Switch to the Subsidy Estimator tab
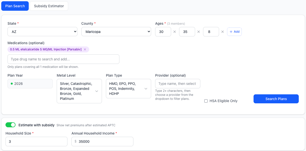The width and height of the screenshot is (306, 151). click(49, 6)
